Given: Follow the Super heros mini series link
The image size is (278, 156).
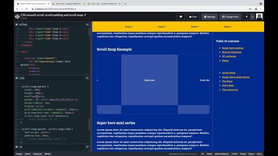Looking at the screenshot, I should (235, 77).
